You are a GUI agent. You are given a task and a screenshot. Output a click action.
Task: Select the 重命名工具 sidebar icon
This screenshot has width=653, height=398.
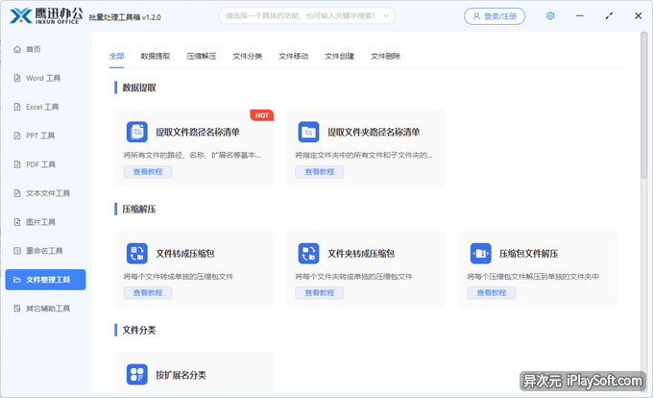coord(17,251)
